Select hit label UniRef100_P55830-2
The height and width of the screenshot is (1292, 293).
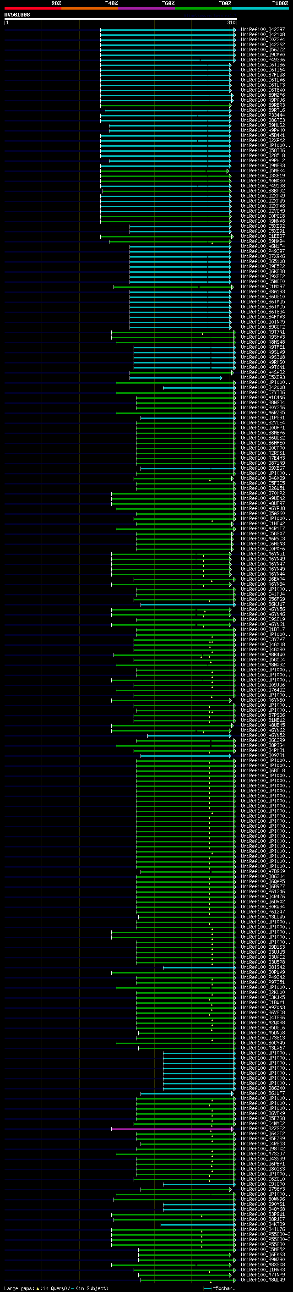point(266,1234)
